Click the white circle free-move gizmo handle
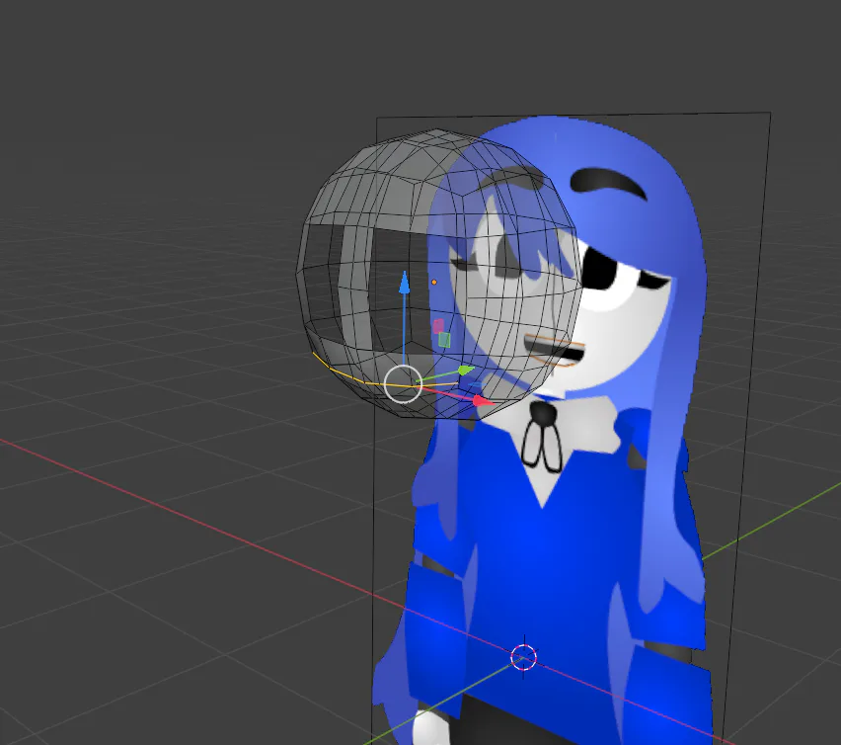Image resolution: width=841 pixels, height=745 pixels. coord(404,383)
